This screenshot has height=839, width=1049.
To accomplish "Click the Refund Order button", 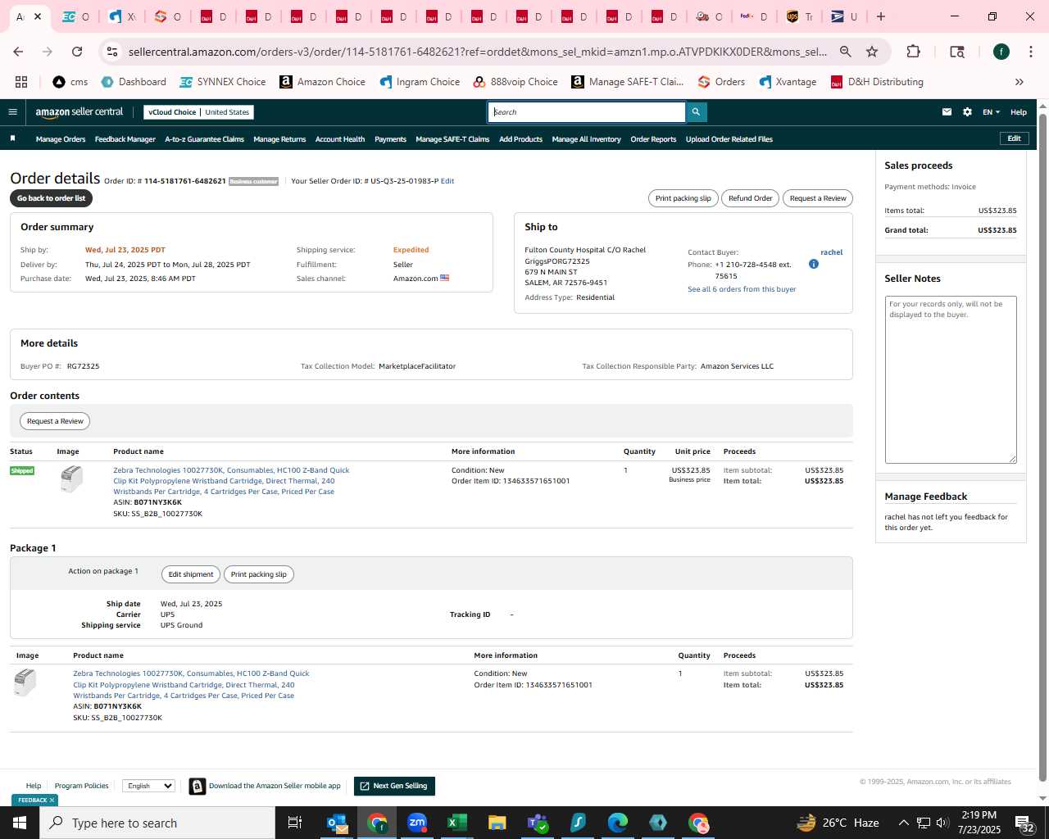I will point(750,198).
